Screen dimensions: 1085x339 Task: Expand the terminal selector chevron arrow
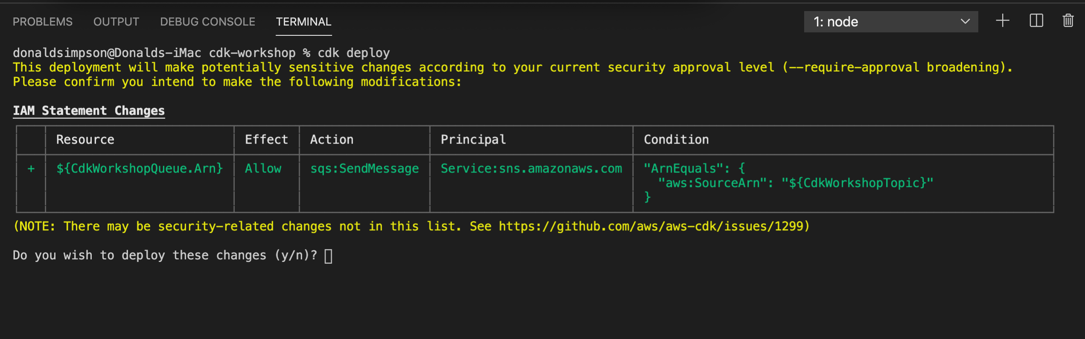click(x=965, y=22)
